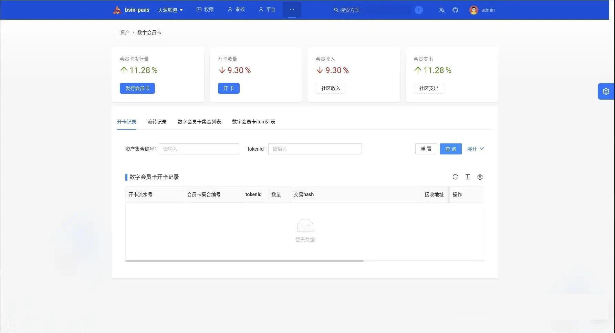Click the admin user avatar
Image resolution: width=615 pixels, height=333 pixels.
(473, 10)
